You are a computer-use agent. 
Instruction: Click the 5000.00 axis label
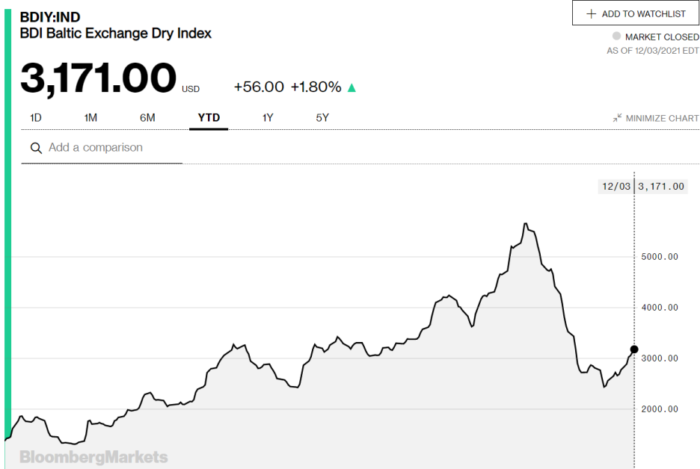(x=660, y=257)
